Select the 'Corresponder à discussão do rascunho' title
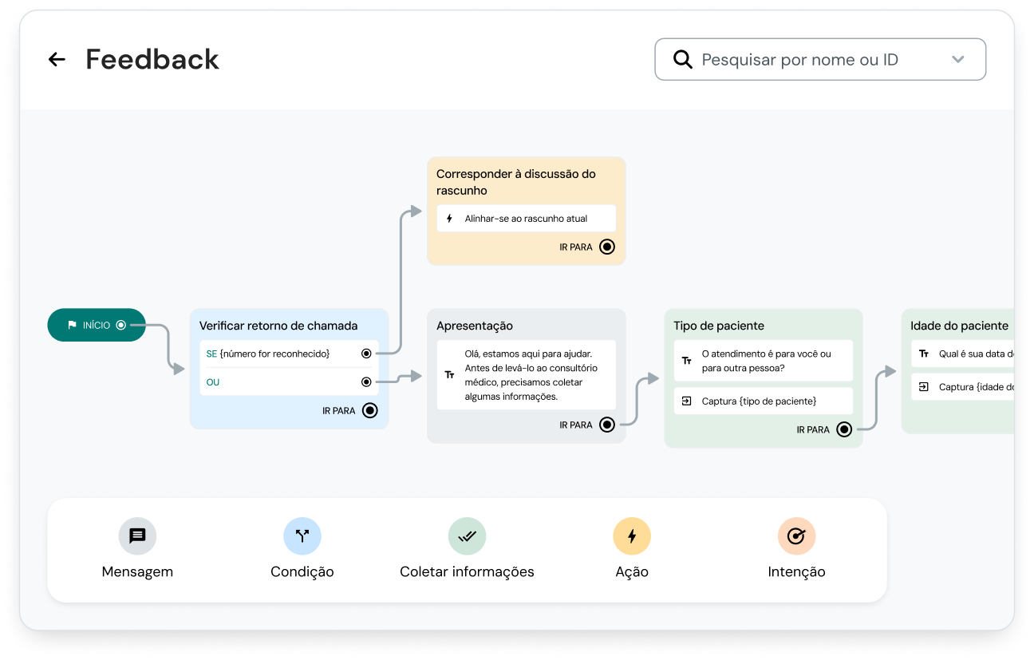The image size is (1034, 660). 516,182
